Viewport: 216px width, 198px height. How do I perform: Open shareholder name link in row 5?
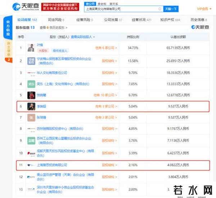tap(41, 95)
